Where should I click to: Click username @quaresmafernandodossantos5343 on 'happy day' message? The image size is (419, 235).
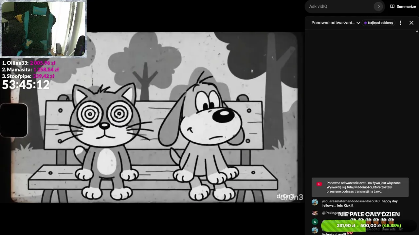click(351, 201)
